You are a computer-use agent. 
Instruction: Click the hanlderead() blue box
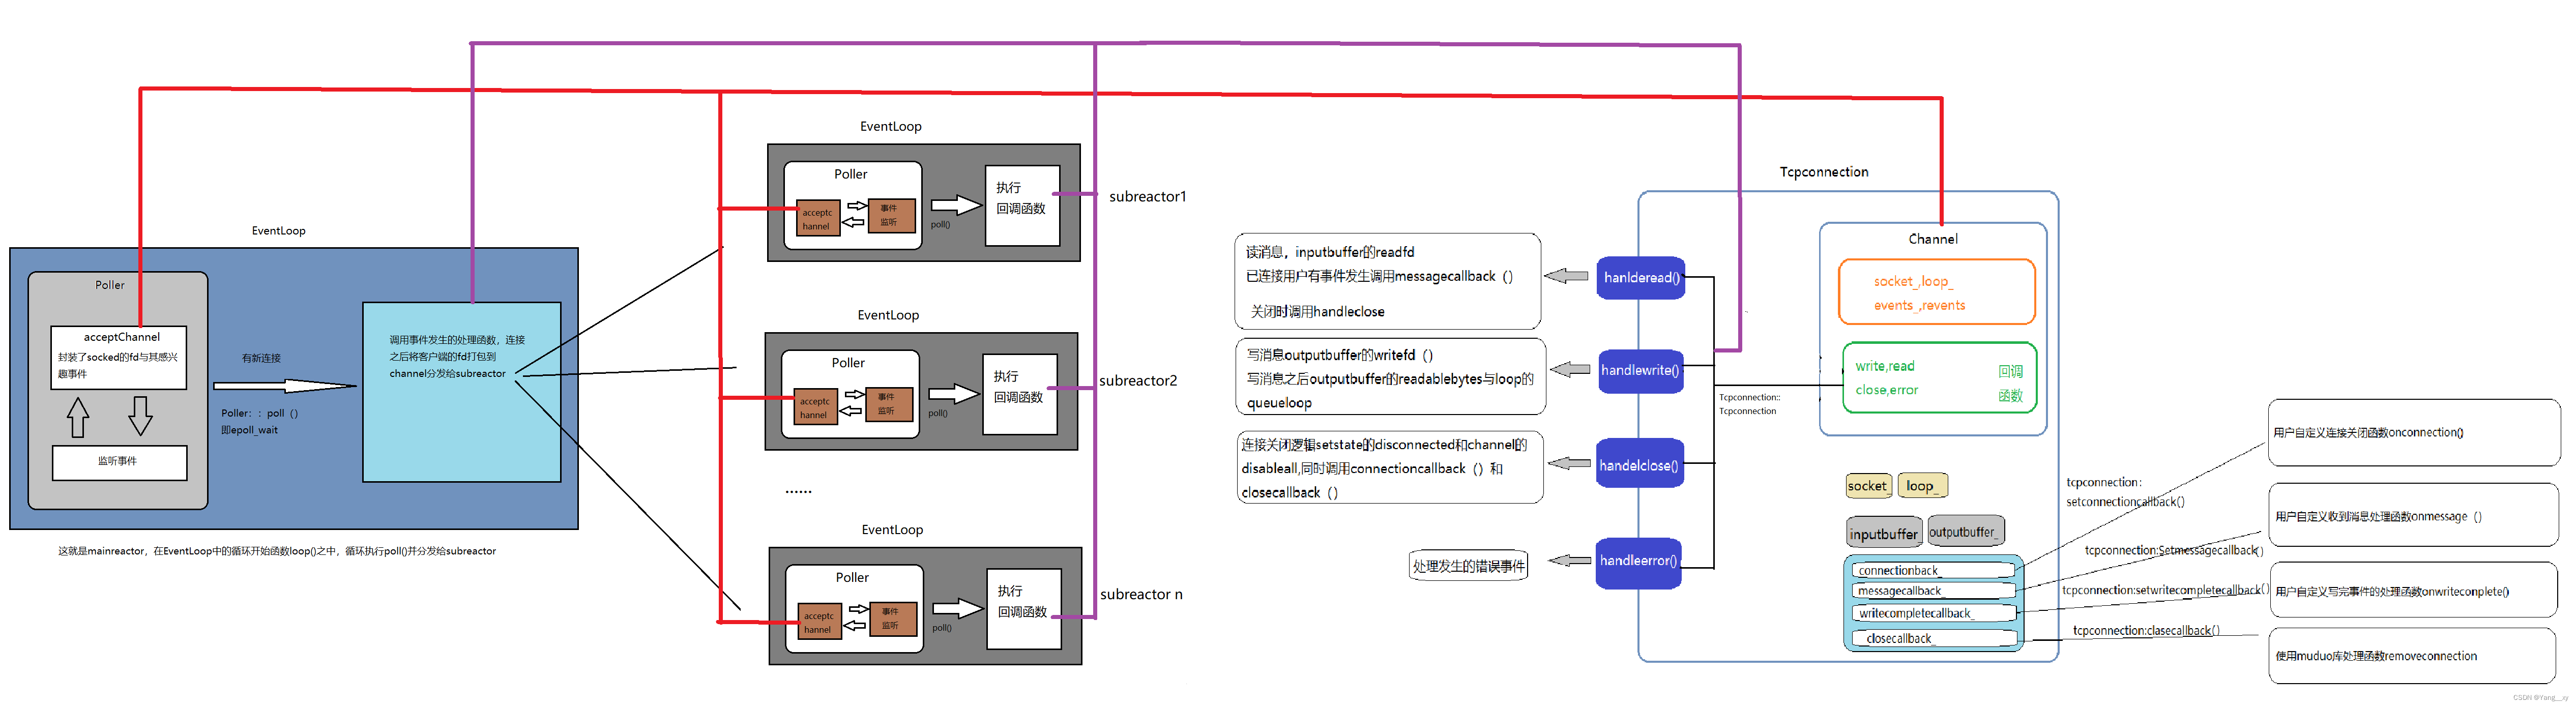(1640, 278)
